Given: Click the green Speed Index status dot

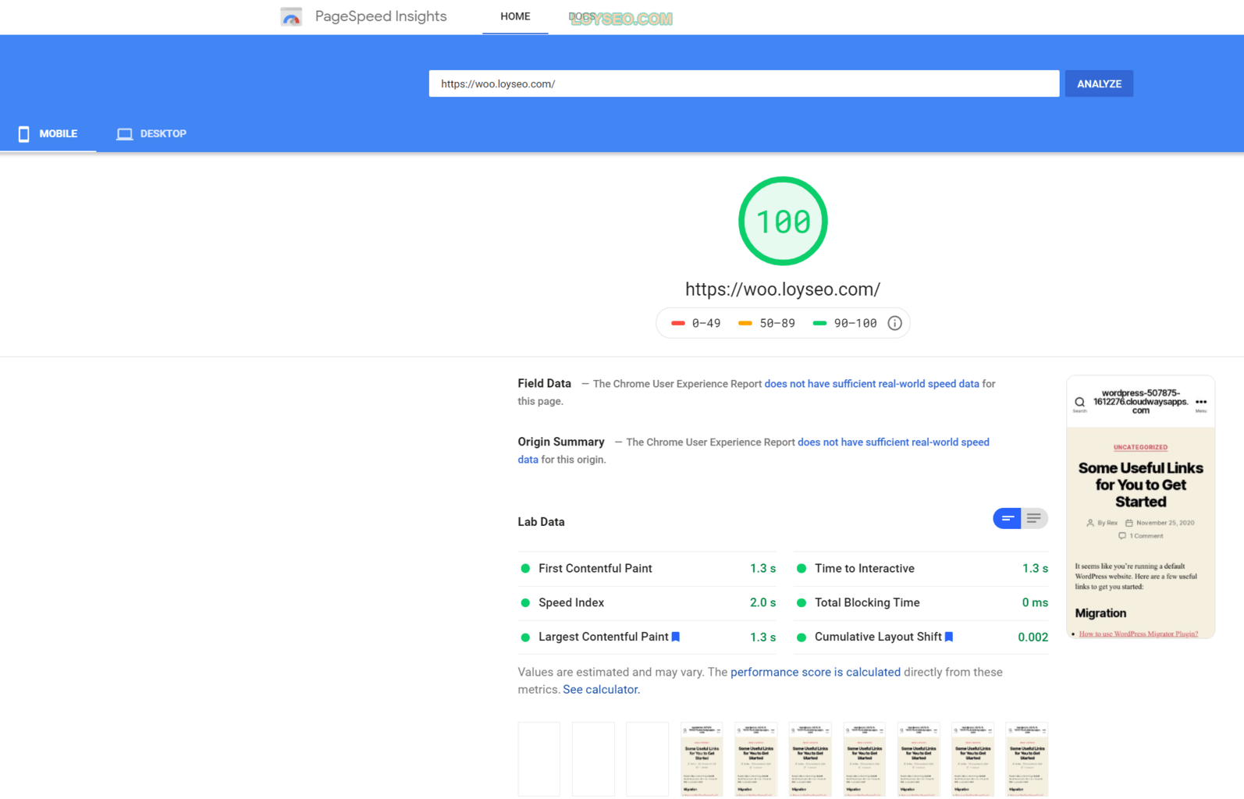Looking at the screenshot, I should click(x=525, y=602).
